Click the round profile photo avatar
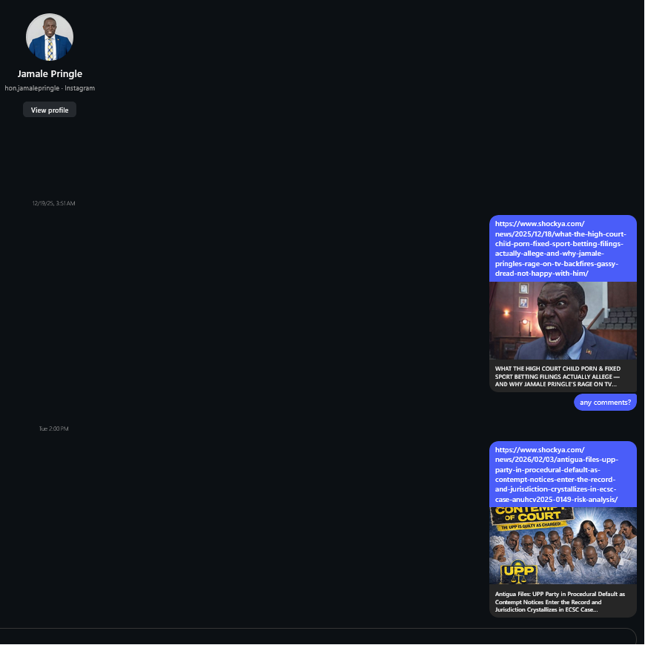This screenshot has height=645, width=645. click(x=50, y=37)
